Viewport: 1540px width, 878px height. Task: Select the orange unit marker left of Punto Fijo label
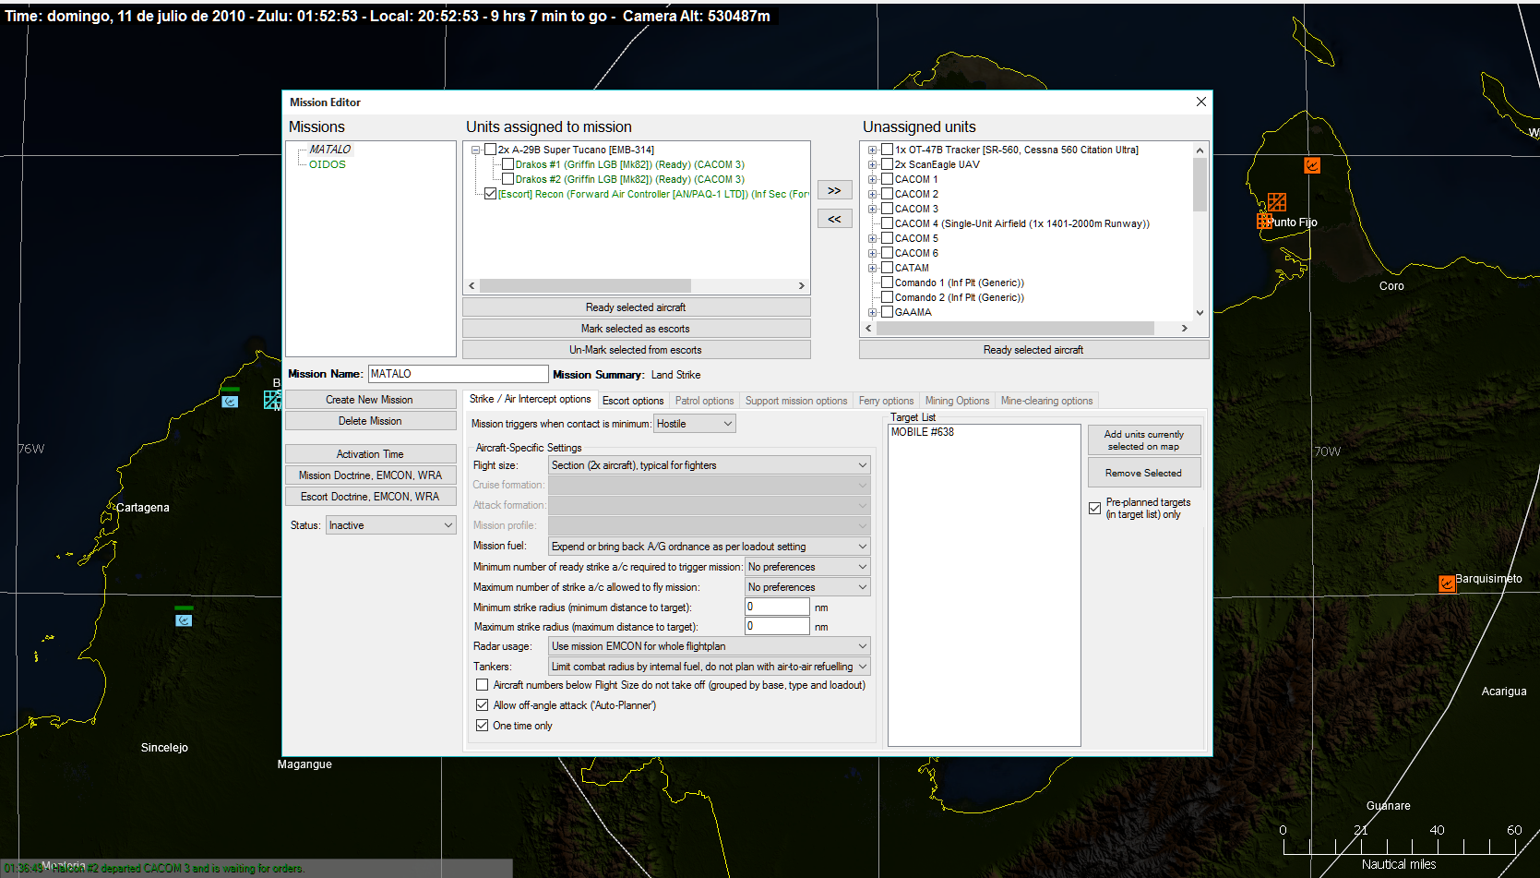[x=1263, y=222]
